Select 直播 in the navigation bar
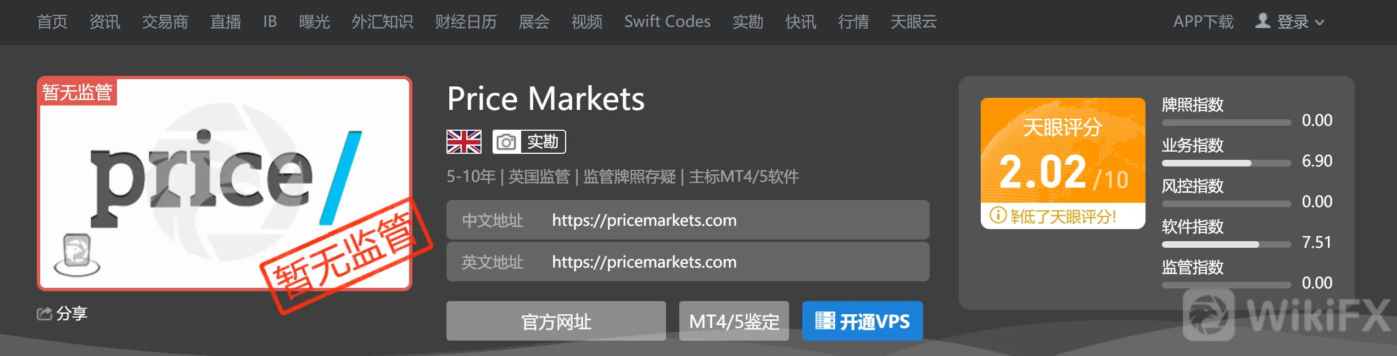 (226, 22)
